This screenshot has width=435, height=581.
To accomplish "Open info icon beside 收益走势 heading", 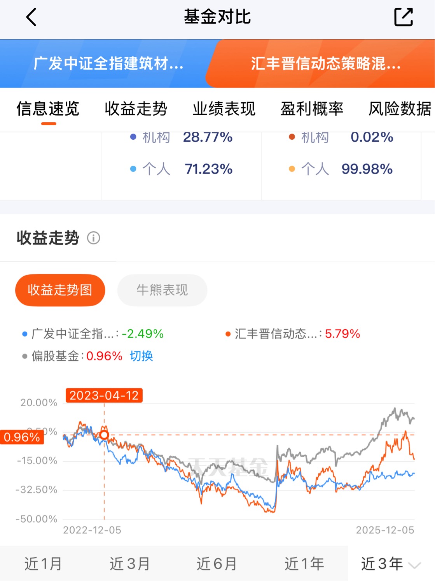I will tap(93, 238).
